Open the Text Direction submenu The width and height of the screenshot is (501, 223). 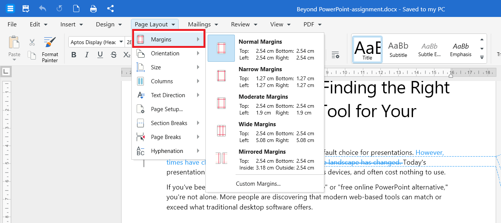point(168,95)
